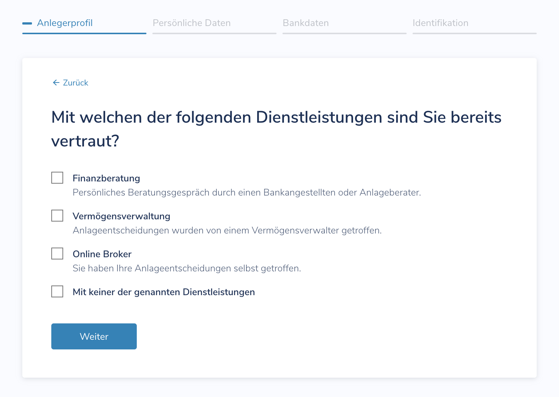Enable the Online Broker checkbox
Viewport: 559px width, 397px height.
point(57,254)
